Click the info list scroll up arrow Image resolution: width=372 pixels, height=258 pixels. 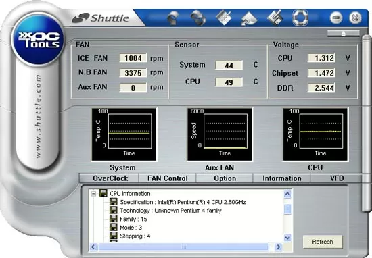point(287,194)
